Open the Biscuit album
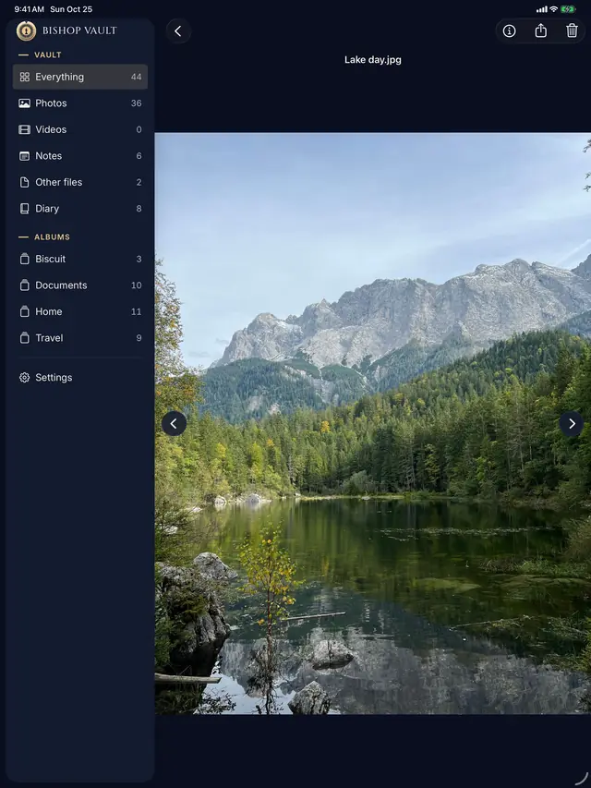The width and height of the screenshot is (591, 788). tap(80, 259)
